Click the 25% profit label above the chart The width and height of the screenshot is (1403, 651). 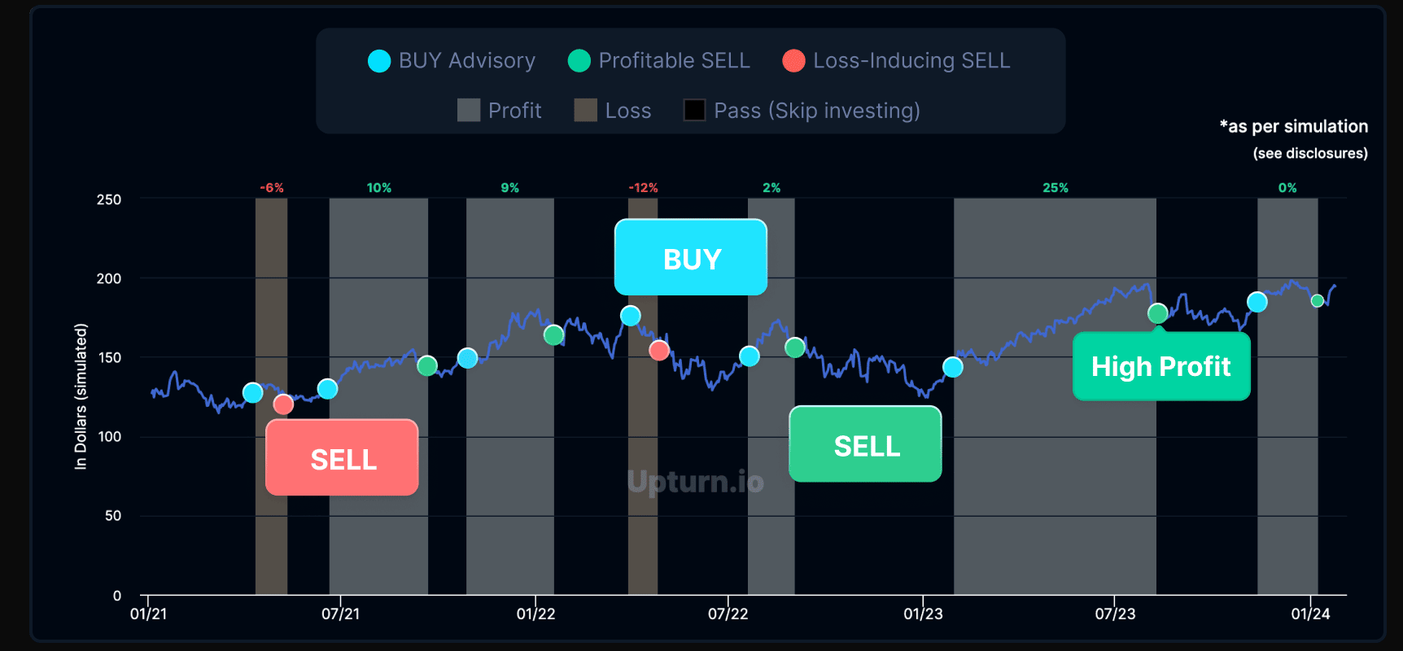pos(1056,188)
